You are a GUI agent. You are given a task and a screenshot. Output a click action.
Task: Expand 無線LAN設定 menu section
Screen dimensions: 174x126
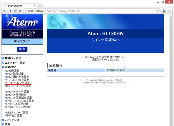12,58
